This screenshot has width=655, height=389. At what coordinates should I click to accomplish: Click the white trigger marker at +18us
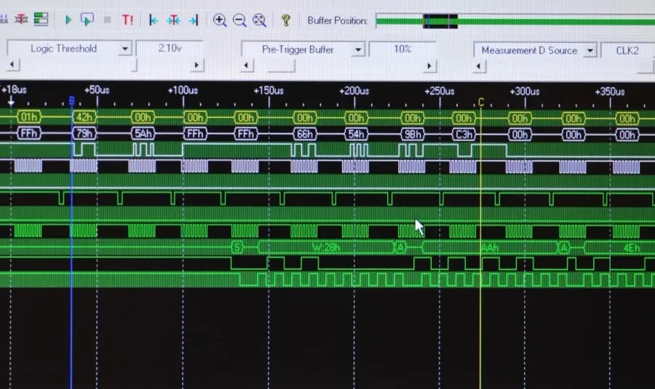point(11,101)
